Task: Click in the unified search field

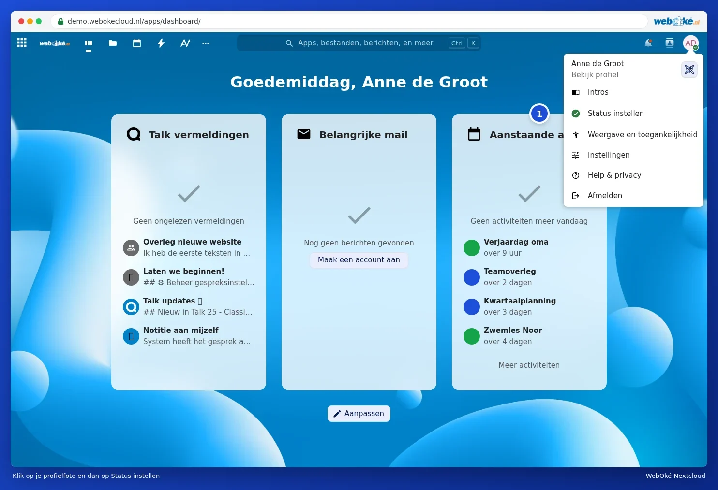Action: [359, 43]
